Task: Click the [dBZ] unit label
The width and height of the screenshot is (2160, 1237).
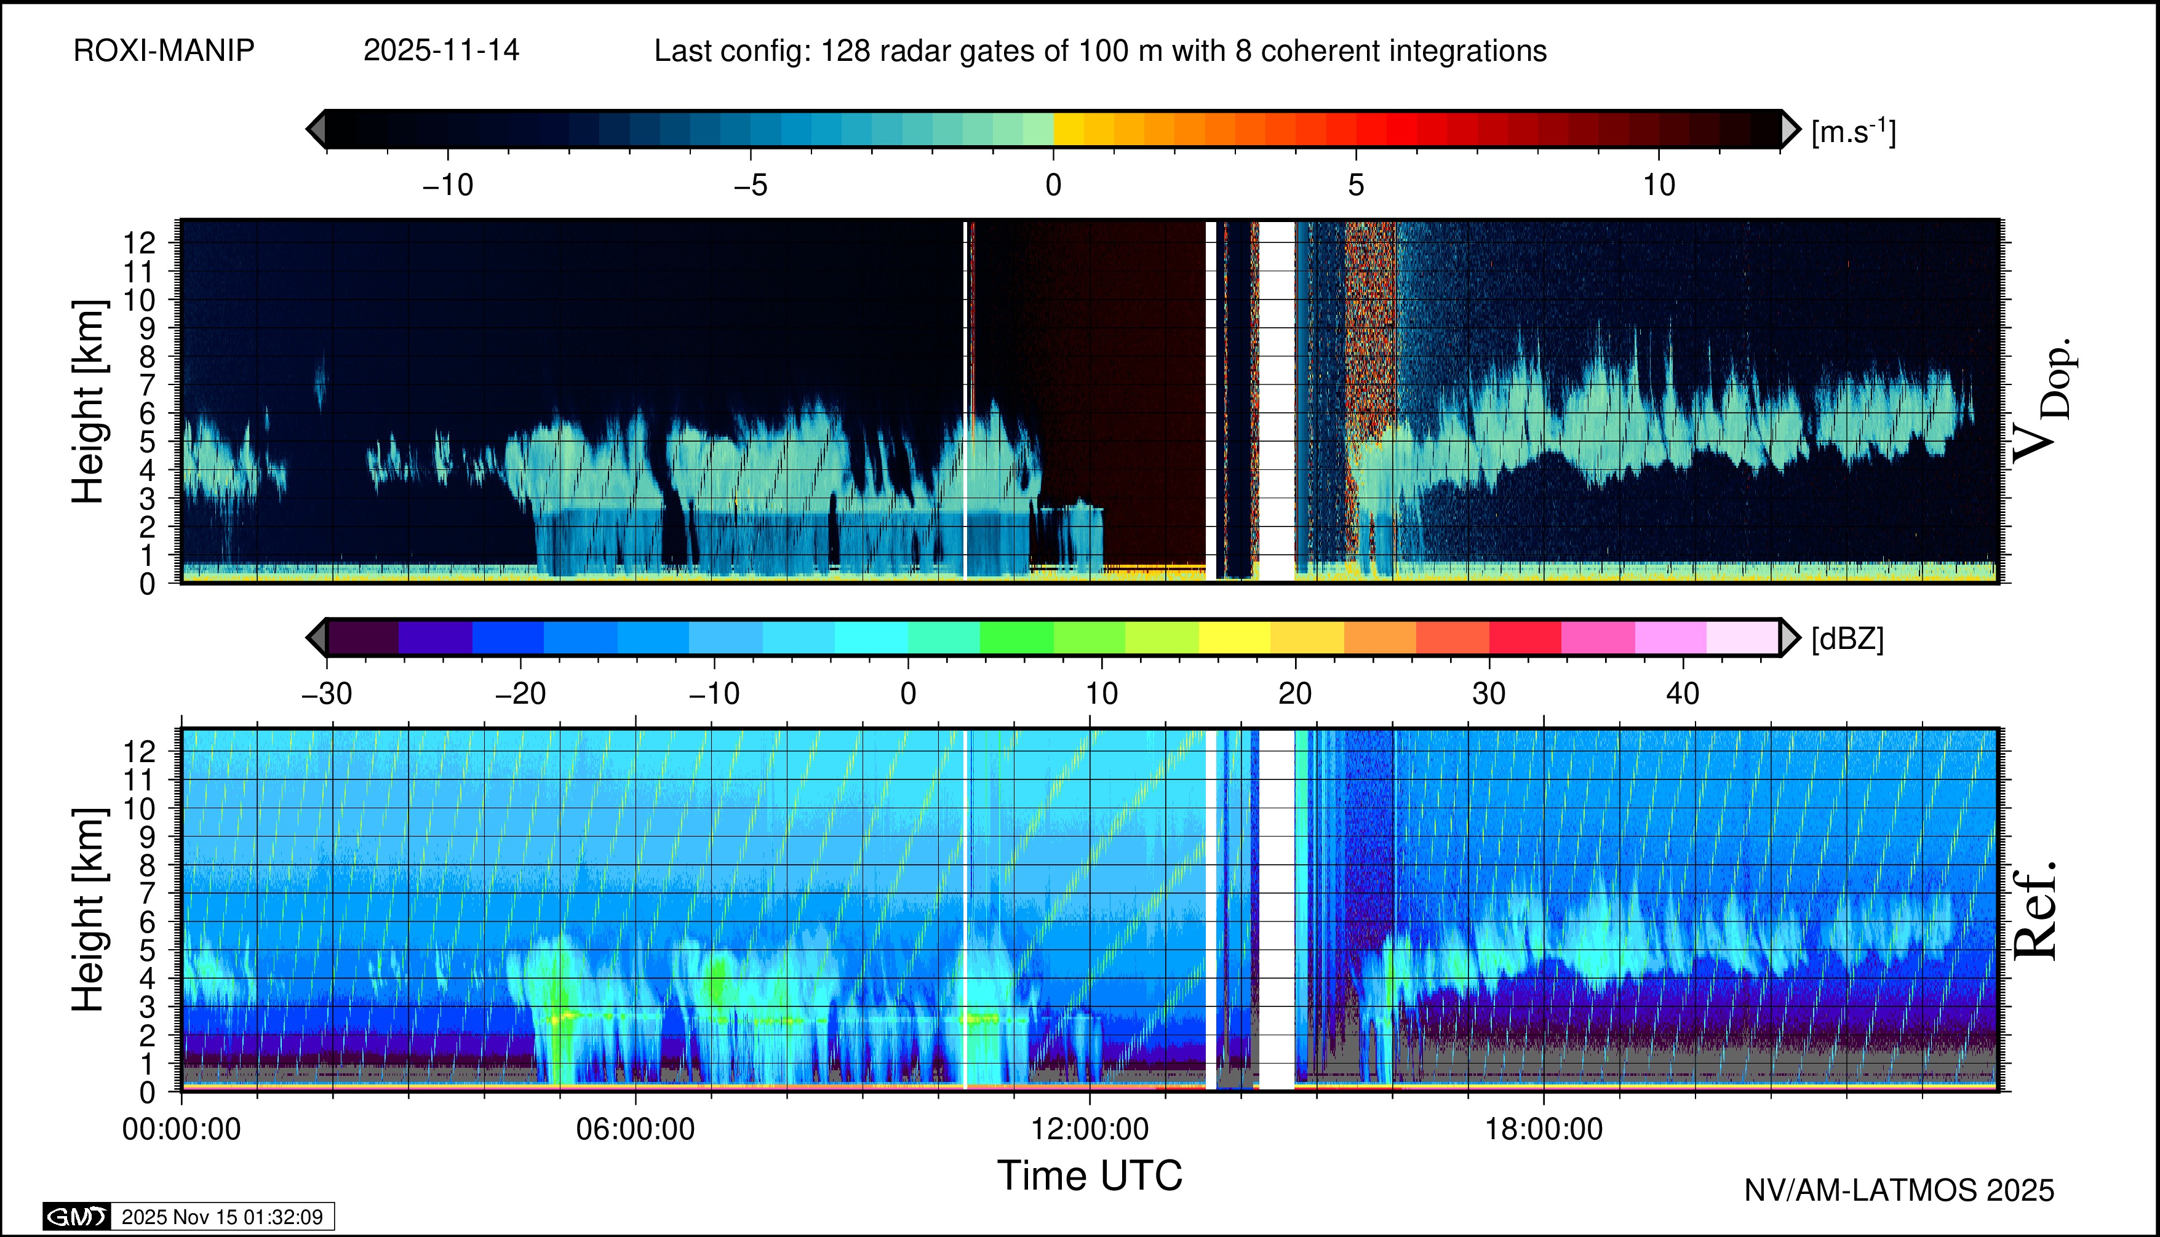Action: pyautogui.click(x=1847, y=639)
